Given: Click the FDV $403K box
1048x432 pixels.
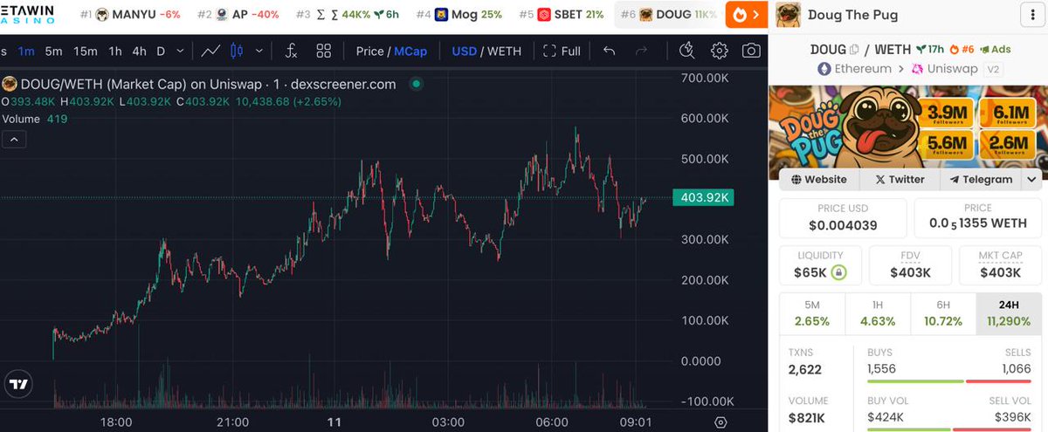Looking at the screenshot, I should pos(910,264).
